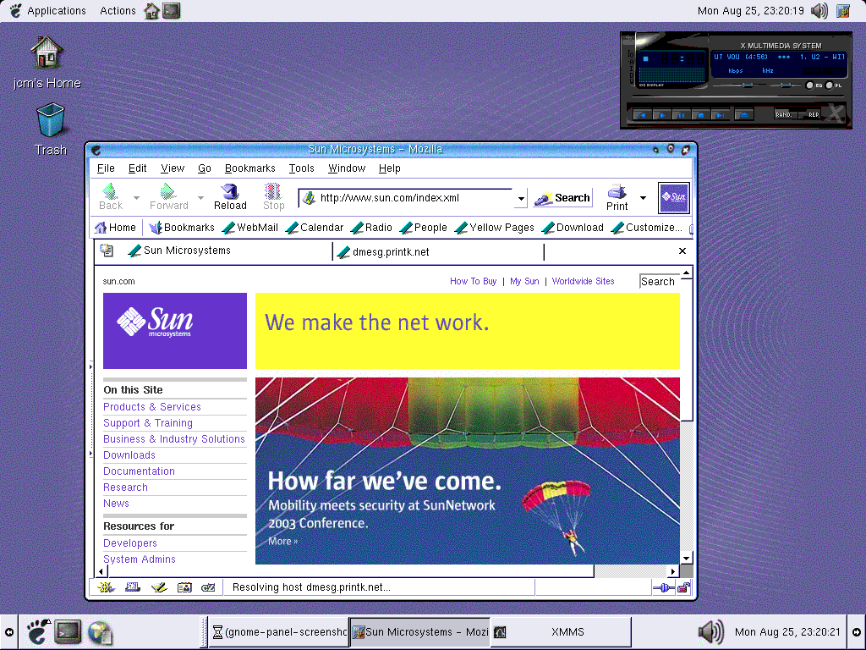Click XMMS balance slider
The width and height of the screenshot is (866, 650).
coord(787,85)
